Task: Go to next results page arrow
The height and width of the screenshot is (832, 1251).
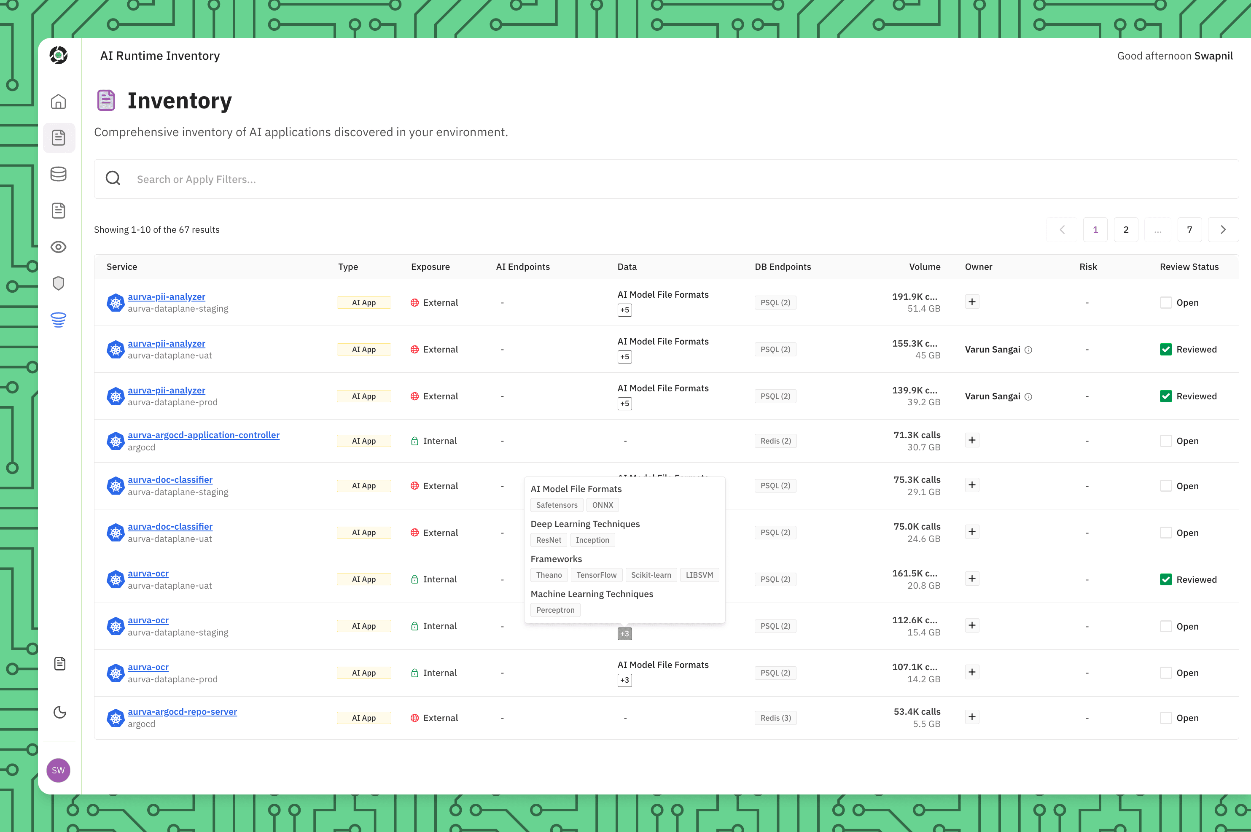Action: (1223, 230)
